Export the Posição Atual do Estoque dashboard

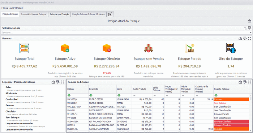(249, 21)
